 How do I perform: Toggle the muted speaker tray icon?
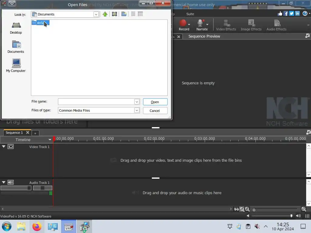[257, 226]
